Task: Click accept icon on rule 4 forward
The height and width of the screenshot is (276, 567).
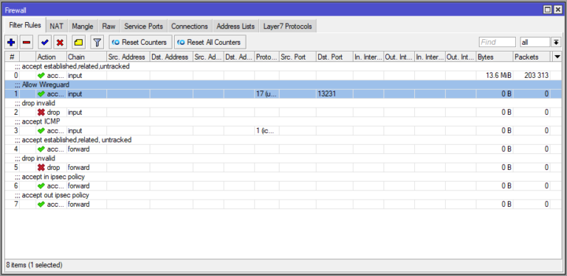Action: pos(41,149)
